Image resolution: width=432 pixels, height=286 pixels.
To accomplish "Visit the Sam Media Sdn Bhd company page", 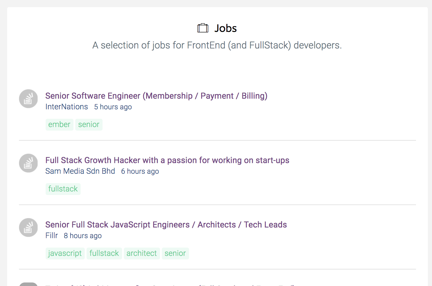I will click(80, 171).
